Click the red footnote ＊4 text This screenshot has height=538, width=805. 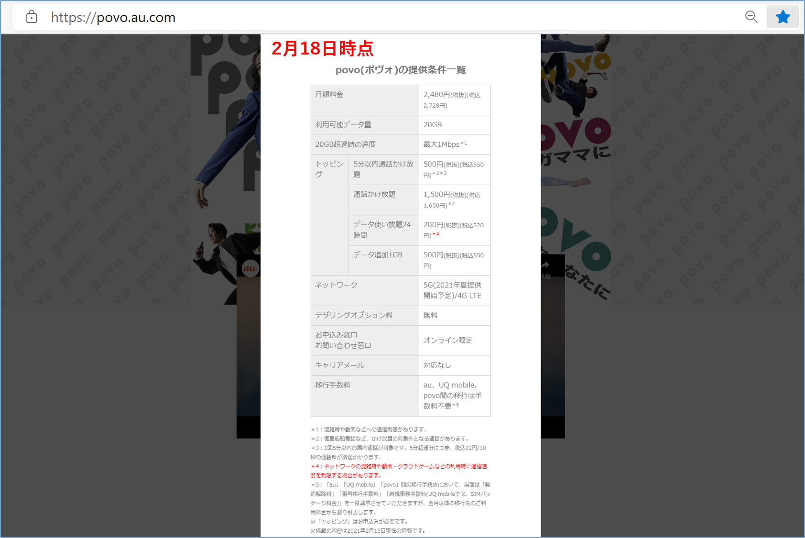[x=399, y=471]
